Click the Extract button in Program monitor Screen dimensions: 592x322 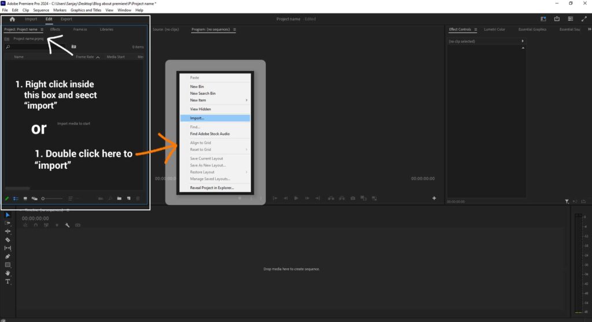pos(342,198)
